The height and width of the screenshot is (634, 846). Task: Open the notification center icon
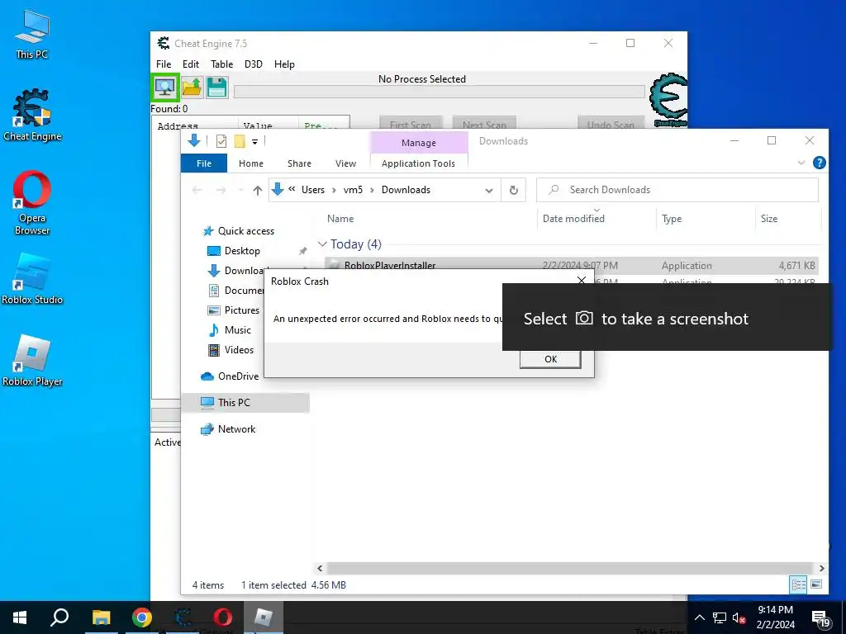tap(820, 617)
